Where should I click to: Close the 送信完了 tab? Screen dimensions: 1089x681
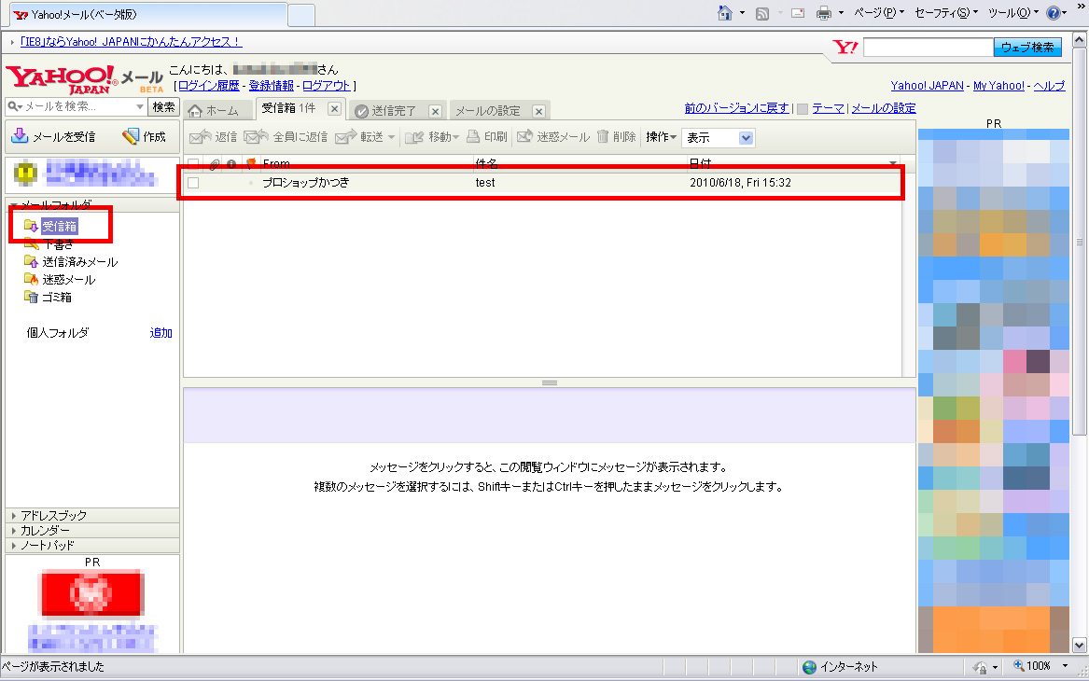coord(436,111)
